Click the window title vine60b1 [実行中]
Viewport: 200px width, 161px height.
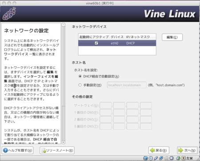tap(100, 3)
